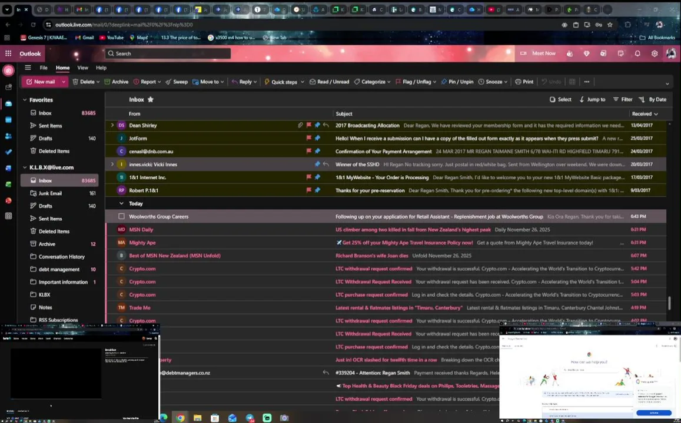Open the Snooze dropdown

[x=493, y=82]
